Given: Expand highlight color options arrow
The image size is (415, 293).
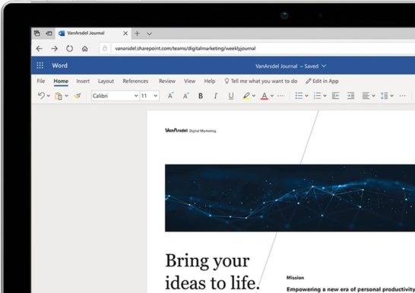Looking at the screenshot, I should (254, 96).
